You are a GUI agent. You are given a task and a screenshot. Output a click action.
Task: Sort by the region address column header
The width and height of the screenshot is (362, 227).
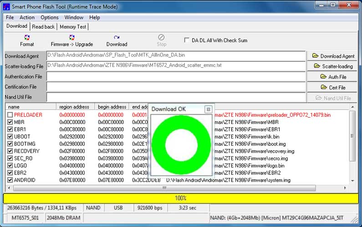(76, 107)
